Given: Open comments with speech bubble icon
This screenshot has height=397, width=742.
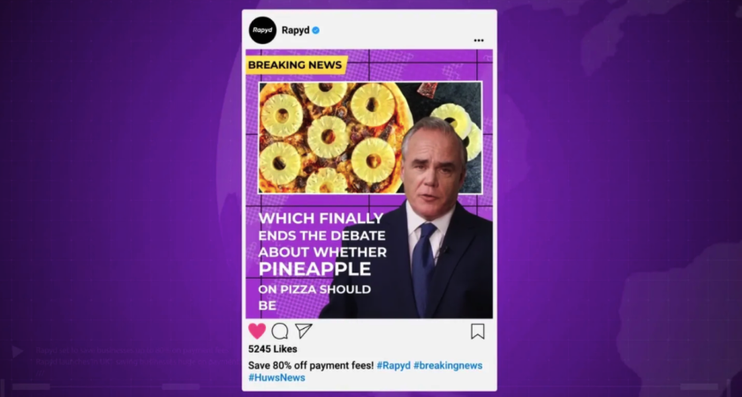Looking at the screenshot, I should pos(280,331).
